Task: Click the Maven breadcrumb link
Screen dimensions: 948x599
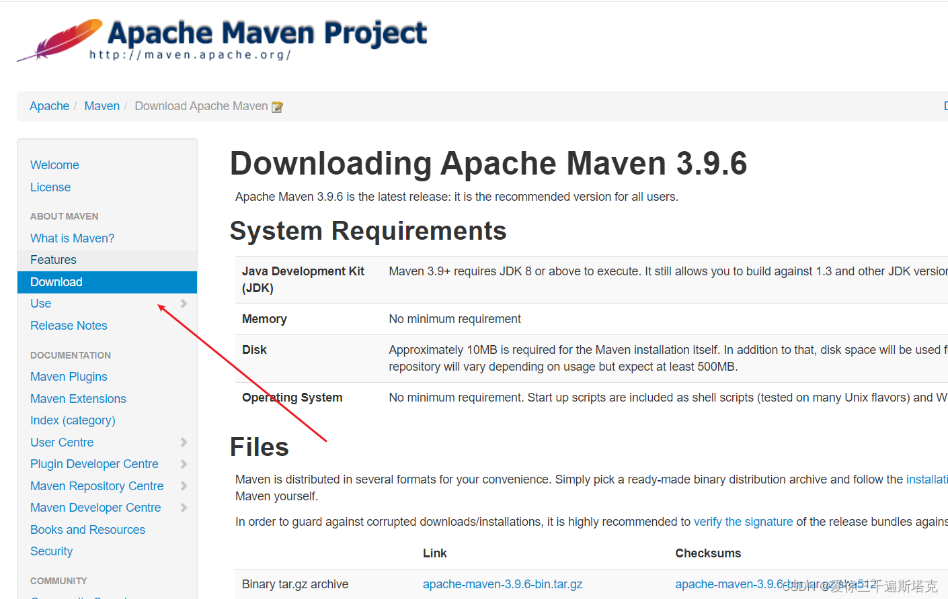Action: pos(102,105)
